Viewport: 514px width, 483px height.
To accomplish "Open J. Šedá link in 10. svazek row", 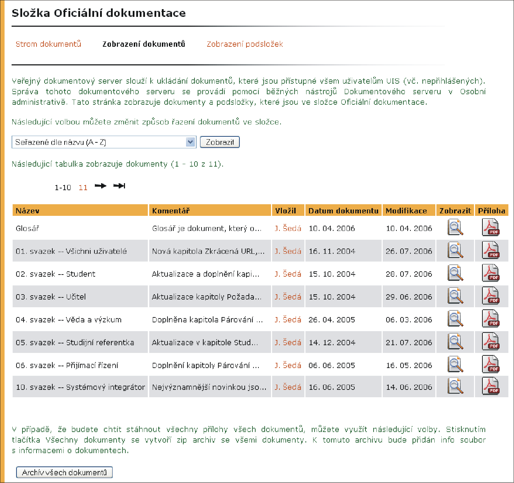I will 288,387.
